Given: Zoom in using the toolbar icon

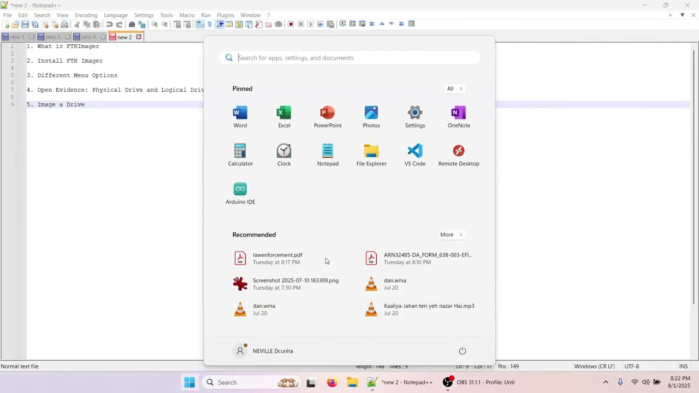Looking at the screenshot, I should 155,25.
